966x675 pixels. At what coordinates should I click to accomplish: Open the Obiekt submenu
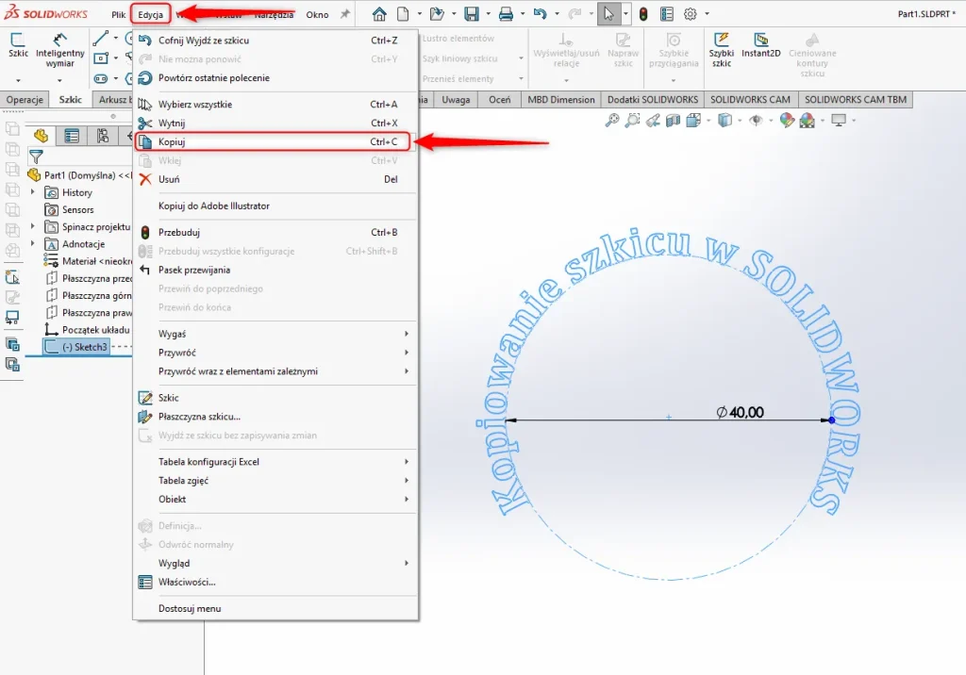(275, 499)
